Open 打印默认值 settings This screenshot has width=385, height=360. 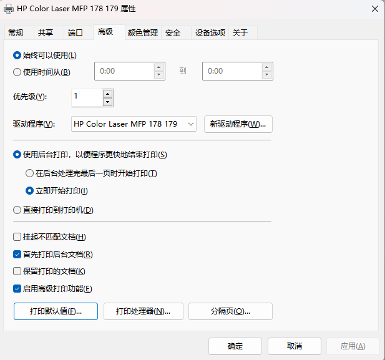(x=56, y=311)
